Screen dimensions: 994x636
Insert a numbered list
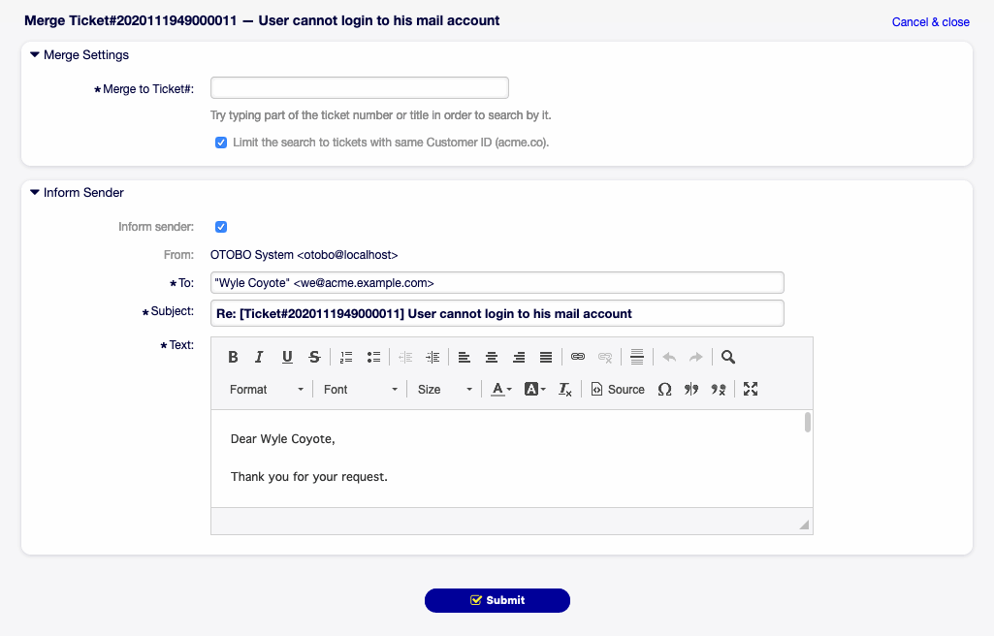(346, 357)
